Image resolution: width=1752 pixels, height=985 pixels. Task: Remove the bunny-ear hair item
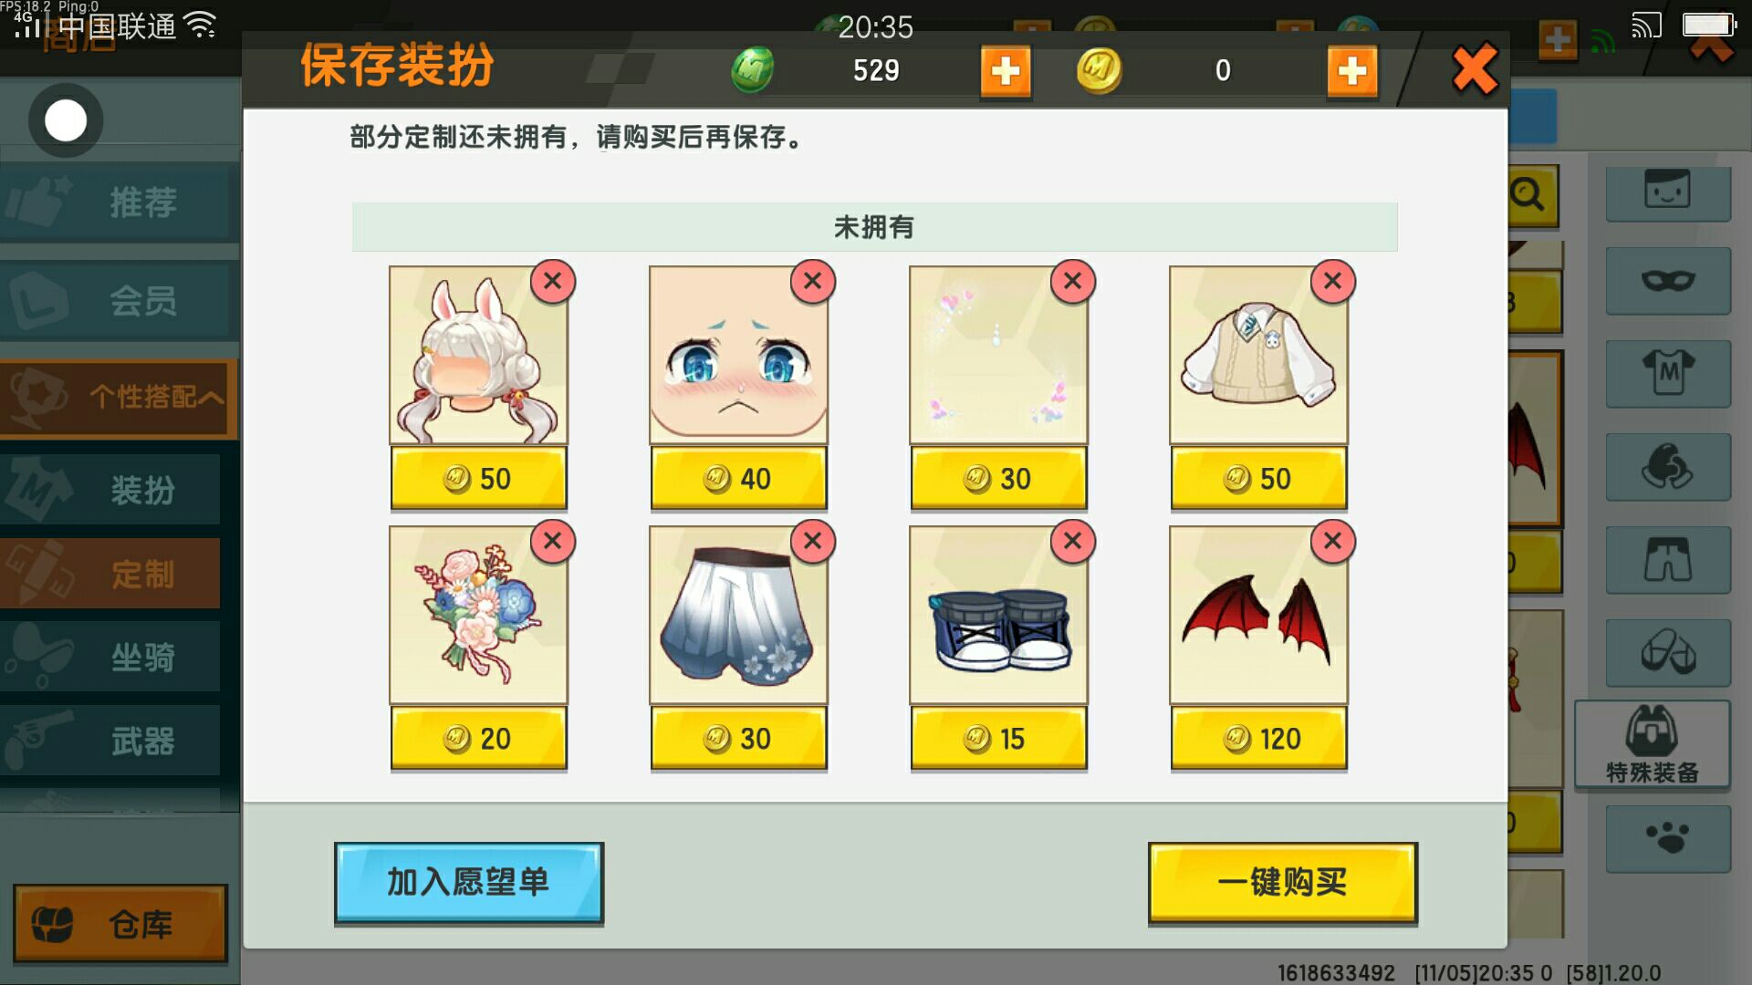(x=553, y=281)
